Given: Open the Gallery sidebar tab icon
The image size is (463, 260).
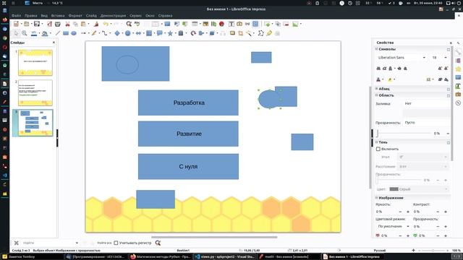Looking at the screenshot, I should tap(458, 95).
